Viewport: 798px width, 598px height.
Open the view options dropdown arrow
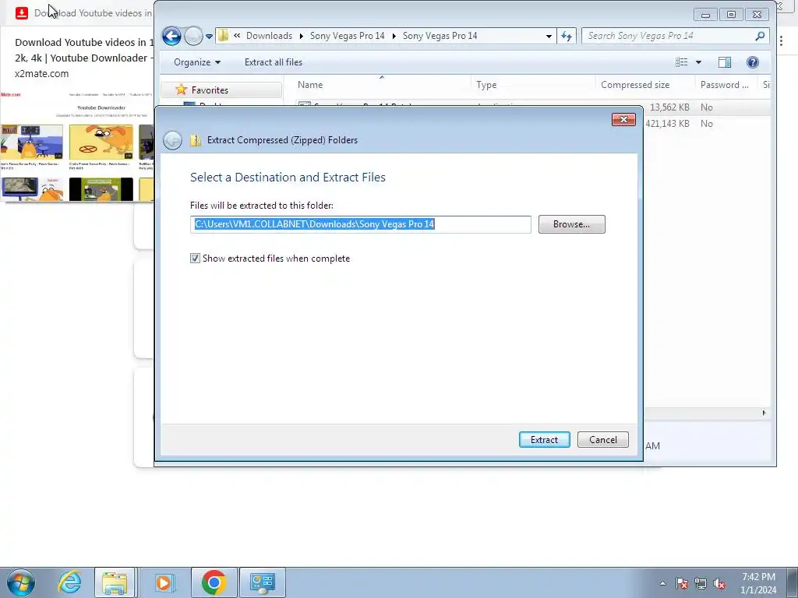698,62
